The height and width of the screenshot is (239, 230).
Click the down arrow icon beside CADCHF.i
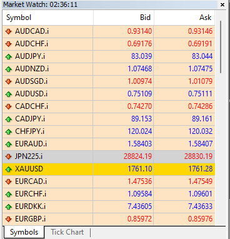point(8,106)
